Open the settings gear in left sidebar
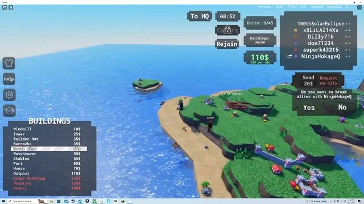The height and width of the screenshot is (204, 364). tap(9, 95)
